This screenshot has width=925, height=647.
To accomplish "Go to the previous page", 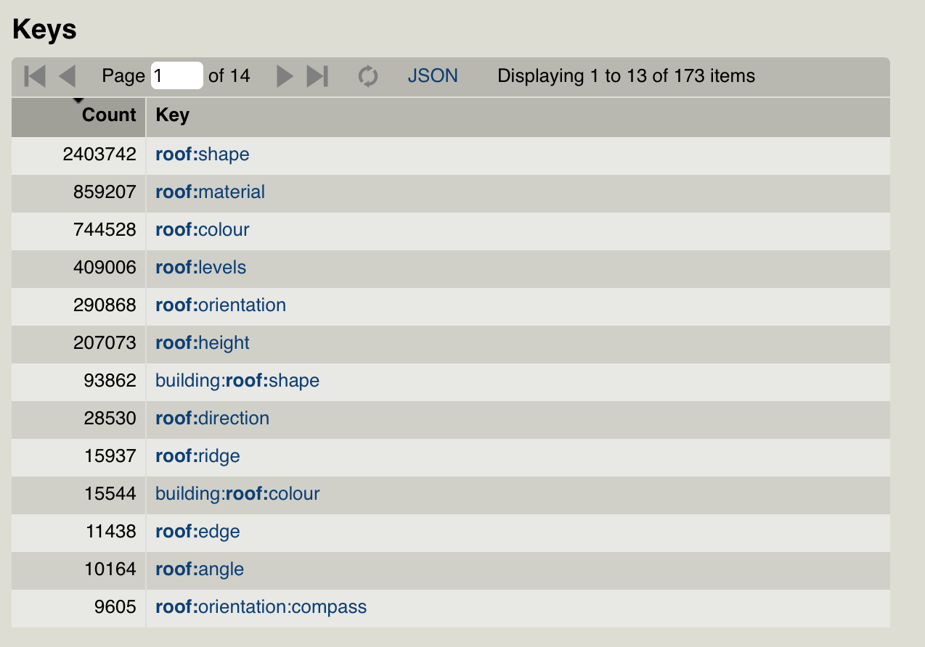I will [x=67, y=75].
